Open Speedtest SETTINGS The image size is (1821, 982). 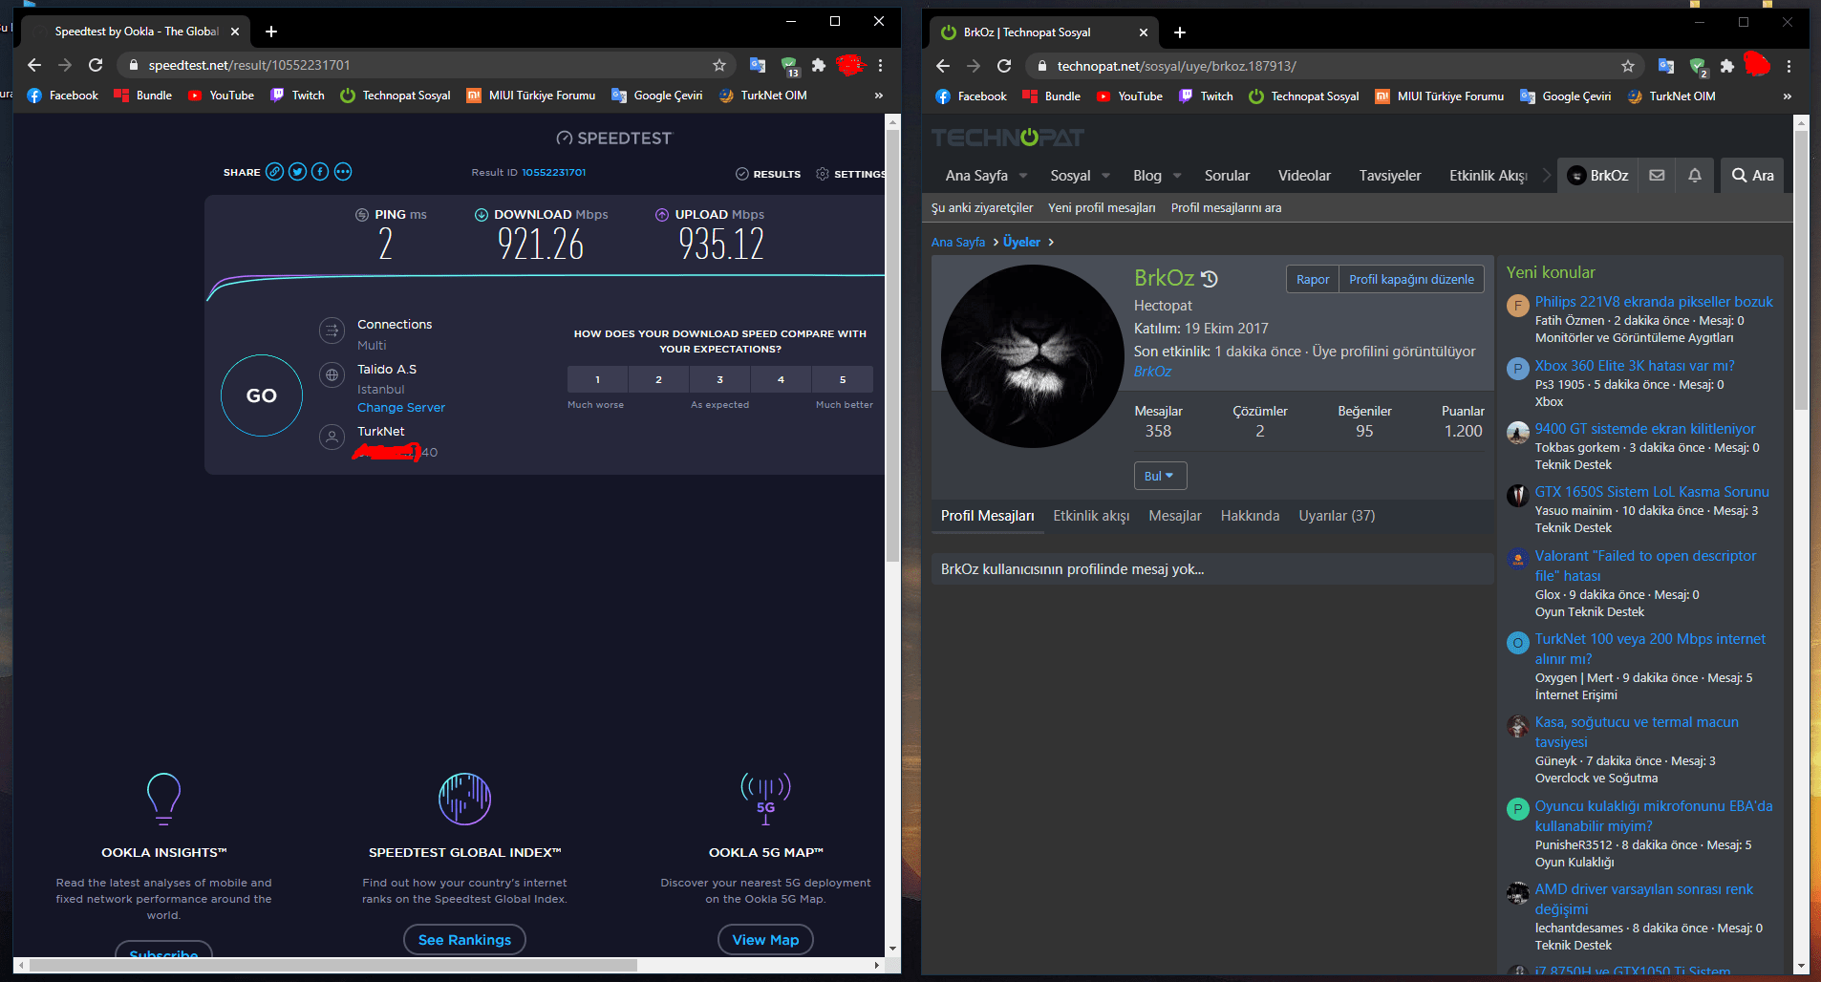pos(850,174)
